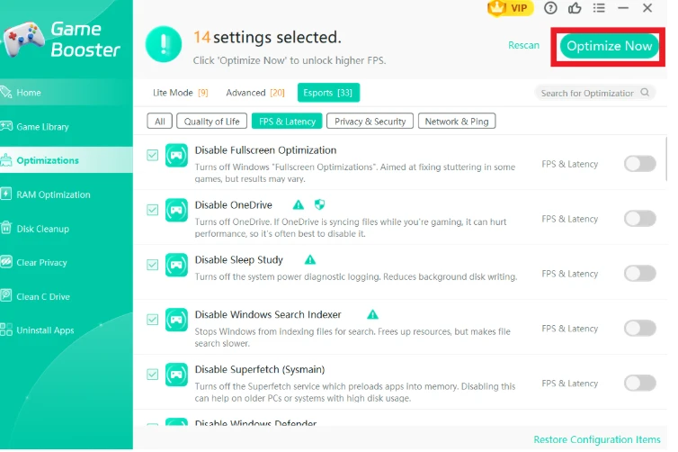Toggle the Disable Fullscreen Optimization switch
678x452 pixels.
tap(640, 164)
